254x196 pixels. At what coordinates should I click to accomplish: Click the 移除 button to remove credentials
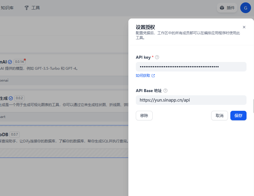click(144, 116)
